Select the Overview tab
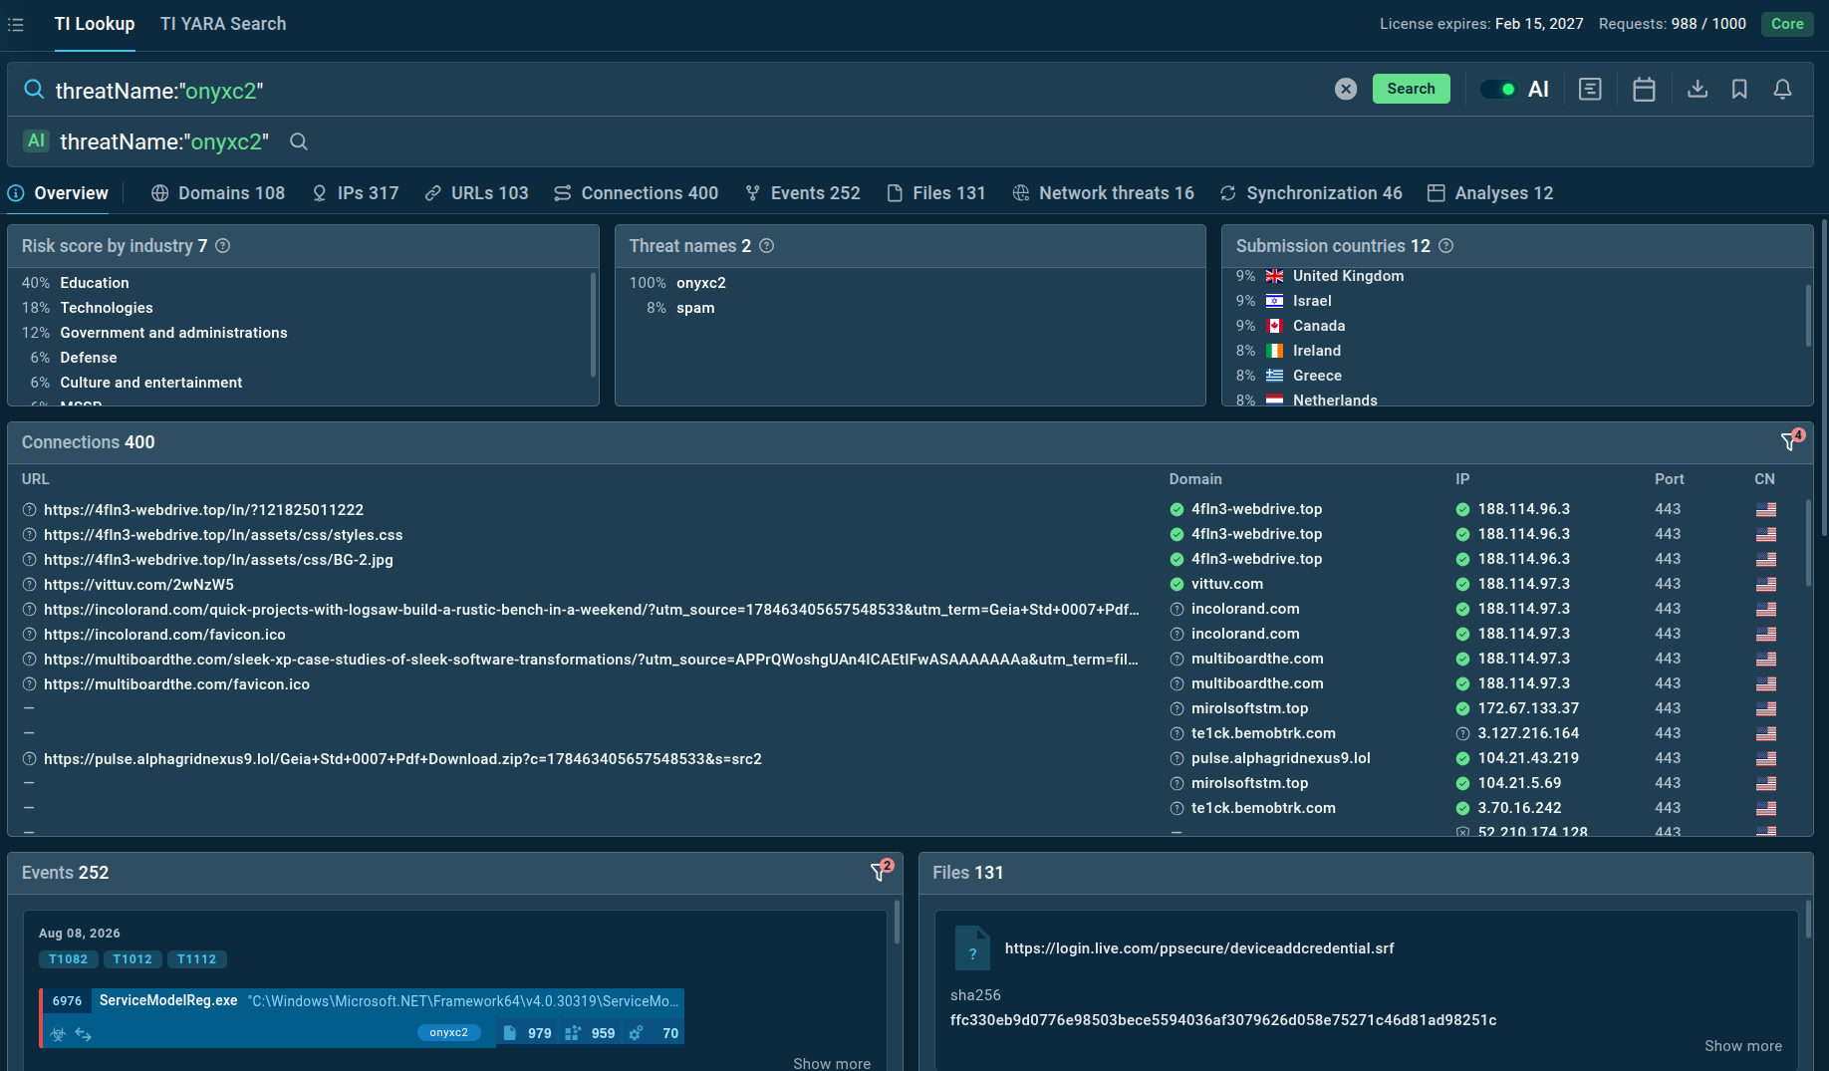The height and width of the screenshot is (1071, 1829). click(x=58, y=193)
